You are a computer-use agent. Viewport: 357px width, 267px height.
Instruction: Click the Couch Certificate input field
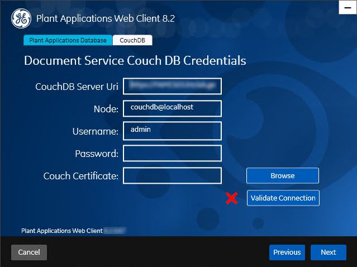(172, 176)
